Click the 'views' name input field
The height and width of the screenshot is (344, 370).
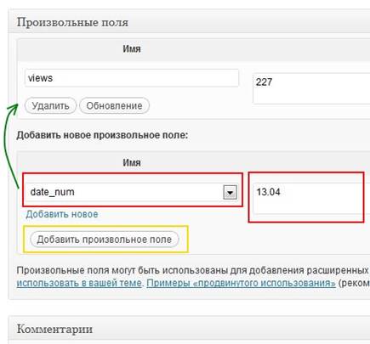pyautogui.click(x=132, y=78)
